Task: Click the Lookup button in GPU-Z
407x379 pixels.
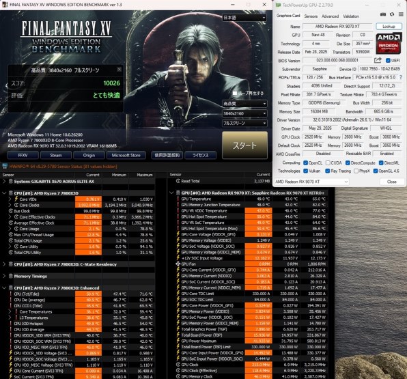Action: (x=389, y=26)
